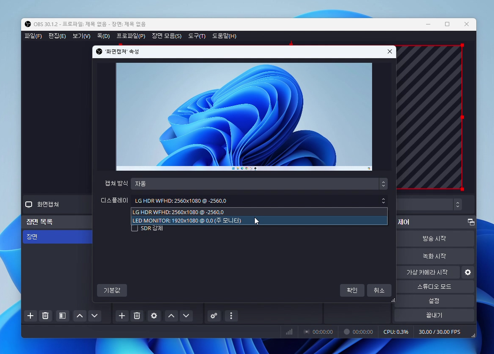Viewport: 494px width, 354px height.
Task: Open the 도구(T) menu
Action: pyautogui.click(x=197, y=36)
